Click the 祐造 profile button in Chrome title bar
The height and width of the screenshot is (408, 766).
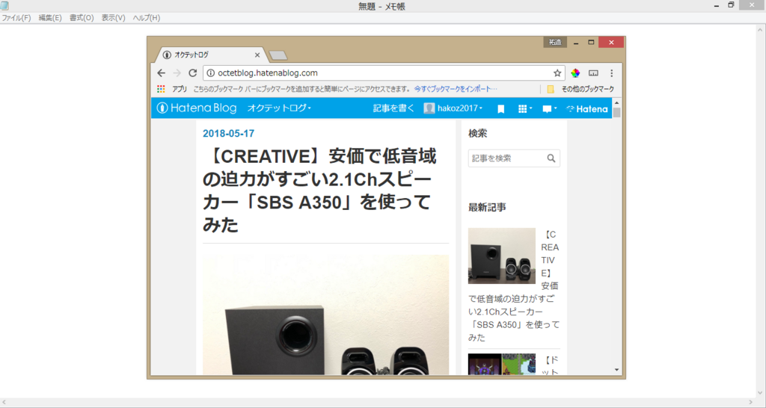point(555,43)
